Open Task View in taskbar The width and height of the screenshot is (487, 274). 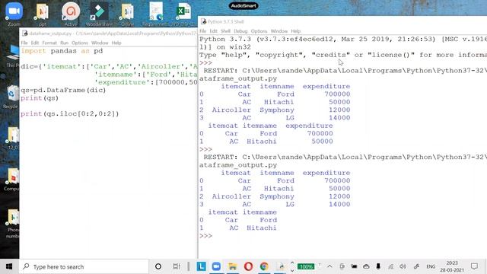(177, 266)
